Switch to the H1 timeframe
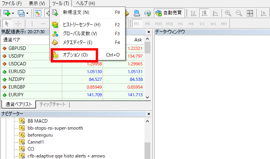 coord(180,24)
